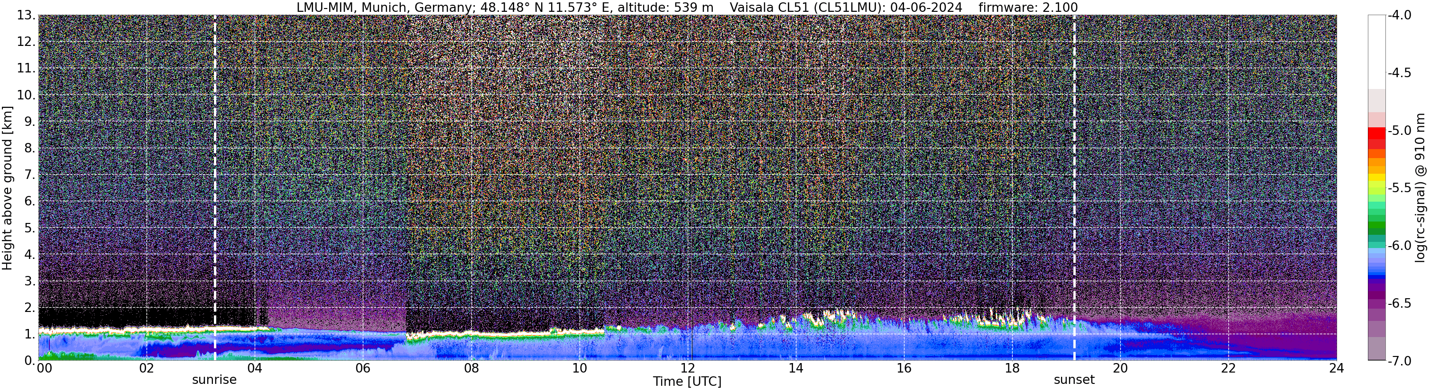Click the colorbar tick label -6.5
The image size is (1430, 391).
click(x=1400, y=303)
